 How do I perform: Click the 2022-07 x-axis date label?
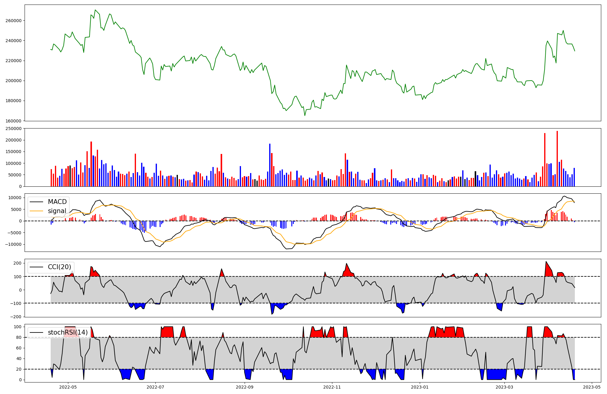(155, 387)
